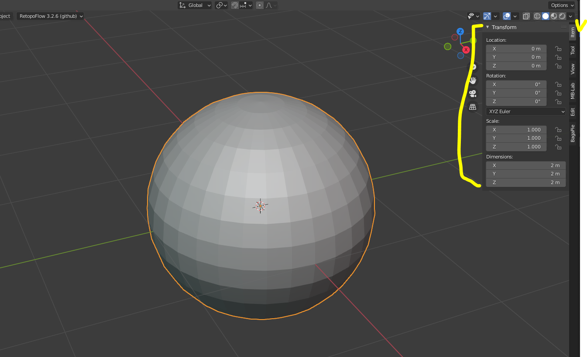Switch to the View sidebar tab
The width and height of the screenshot is (587, 357).
[x=573, y=68]
